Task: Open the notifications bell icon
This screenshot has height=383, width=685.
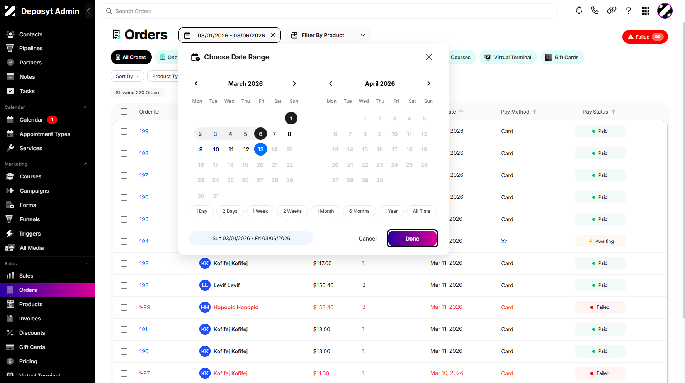Action: (579, 11)
